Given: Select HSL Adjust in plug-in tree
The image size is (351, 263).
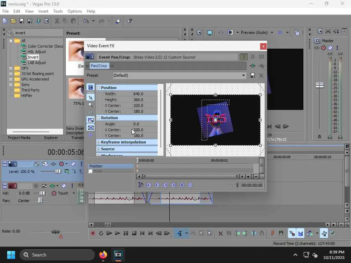Looking at the screenshot, I should (37, 52).
